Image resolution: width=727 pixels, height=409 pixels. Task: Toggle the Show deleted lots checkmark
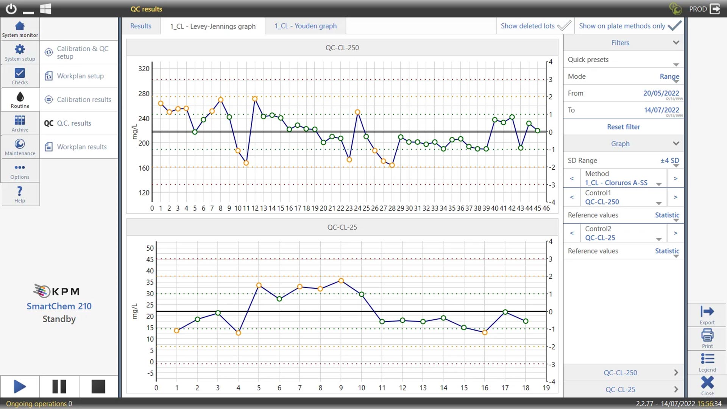click(564, 26)
